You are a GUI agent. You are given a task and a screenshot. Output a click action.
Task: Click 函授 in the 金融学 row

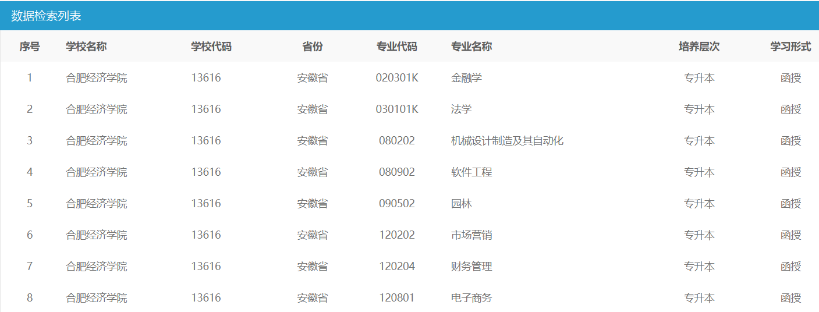[x=791, y=77]
